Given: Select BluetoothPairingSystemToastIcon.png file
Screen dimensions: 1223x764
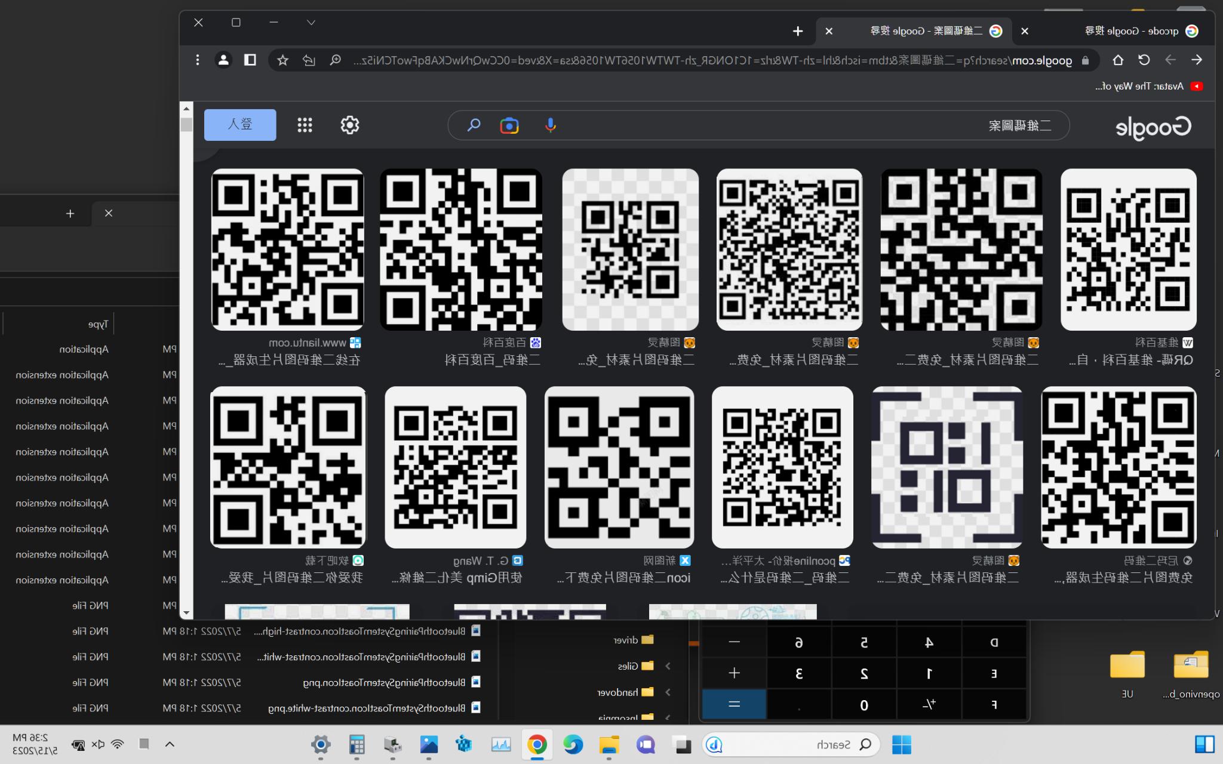Looking at the screenshot, I should tap(392, 682).
